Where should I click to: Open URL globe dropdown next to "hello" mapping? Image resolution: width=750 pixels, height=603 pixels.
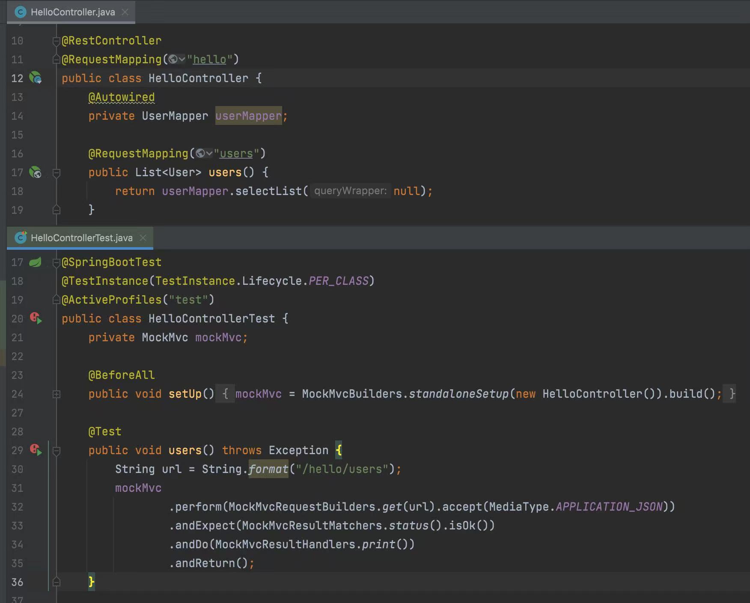[x=176, y=59]
